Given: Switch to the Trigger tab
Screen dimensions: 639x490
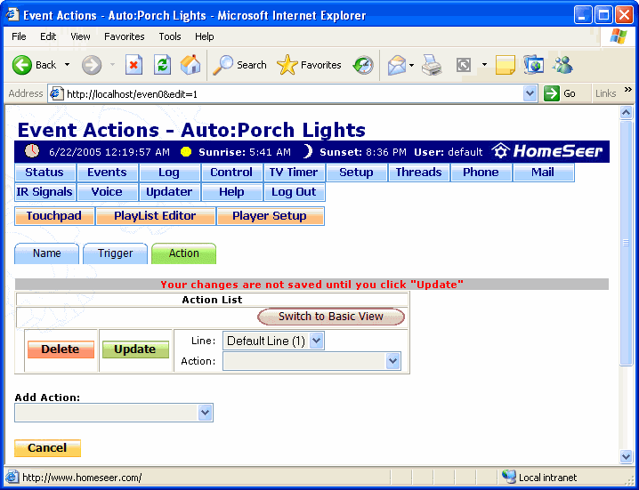Looking at the screenshot, I should coord(116,253).
